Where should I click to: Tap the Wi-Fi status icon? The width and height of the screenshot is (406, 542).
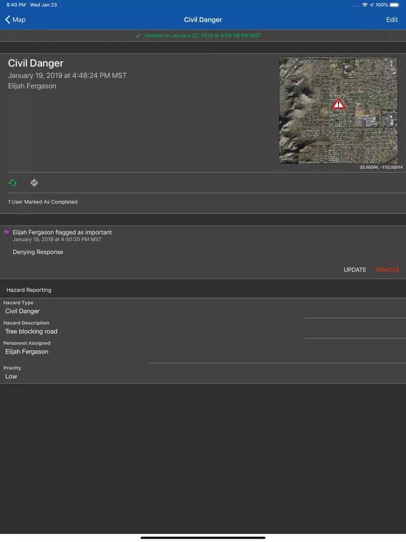click(x=365, y=5)
